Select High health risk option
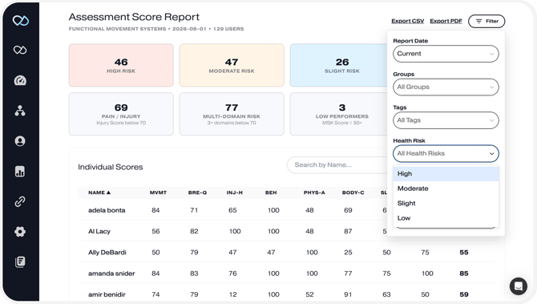Image resolution: width=537 pixels, height=304 pixels. point(446,174)
